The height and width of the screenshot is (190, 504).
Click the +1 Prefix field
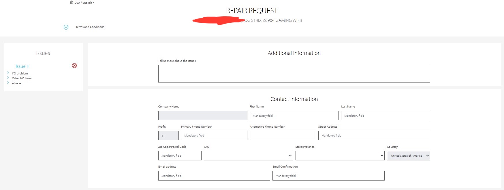168,136
